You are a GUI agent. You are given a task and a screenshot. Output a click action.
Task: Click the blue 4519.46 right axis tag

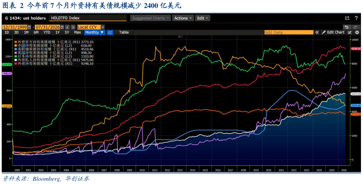point(356,105)
